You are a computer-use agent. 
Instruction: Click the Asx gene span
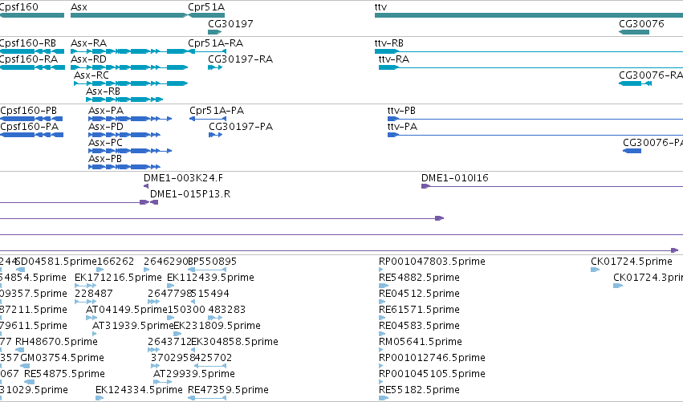[x=129, y=15]
